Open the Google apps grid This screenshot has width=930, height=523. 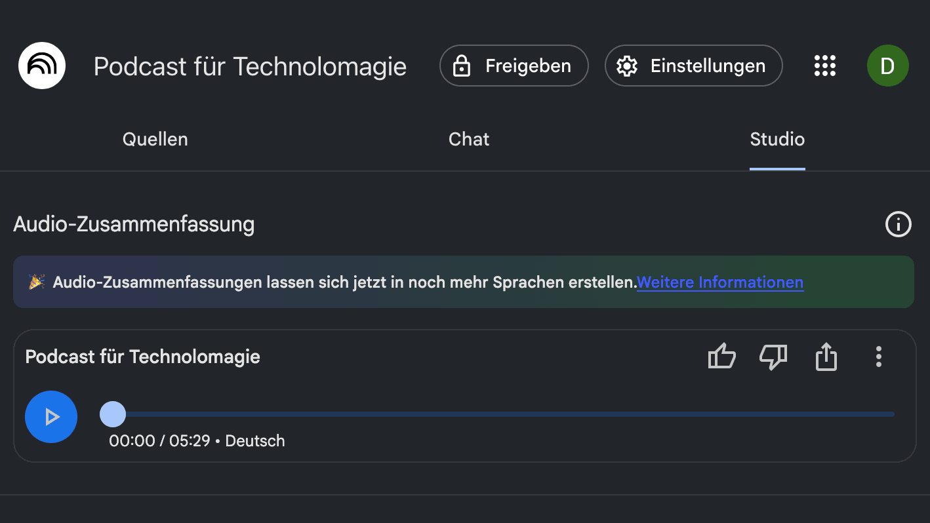[x=825, y=66]
